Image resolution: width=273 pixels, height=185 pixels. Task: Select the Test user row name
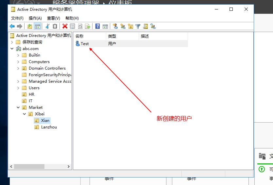85,44
